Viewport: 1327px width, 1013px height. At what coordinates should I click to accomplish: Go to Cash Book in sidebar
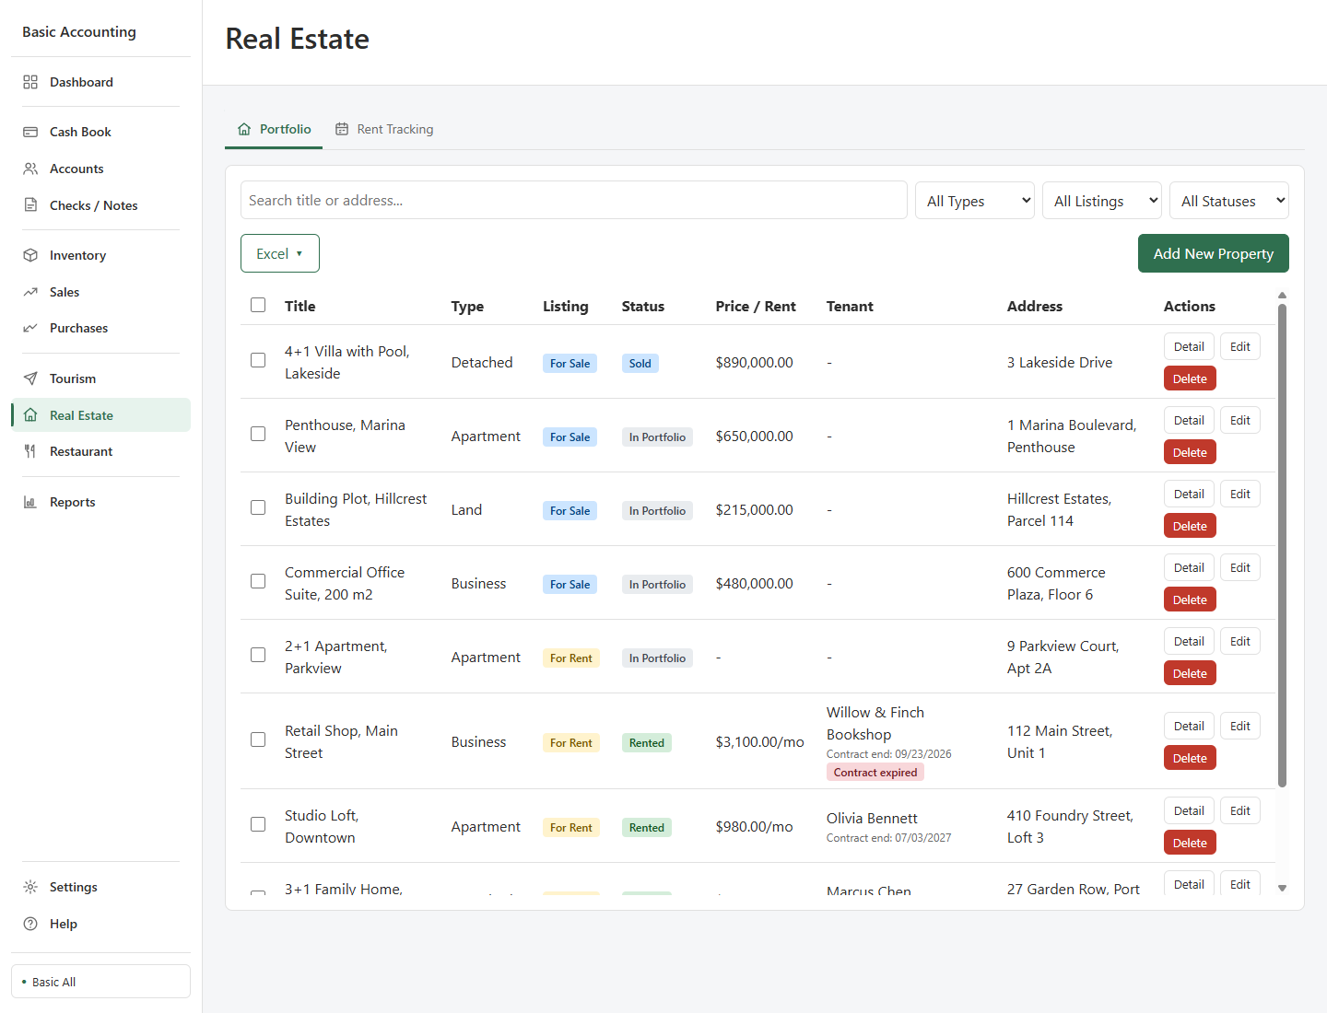[100, 132]
